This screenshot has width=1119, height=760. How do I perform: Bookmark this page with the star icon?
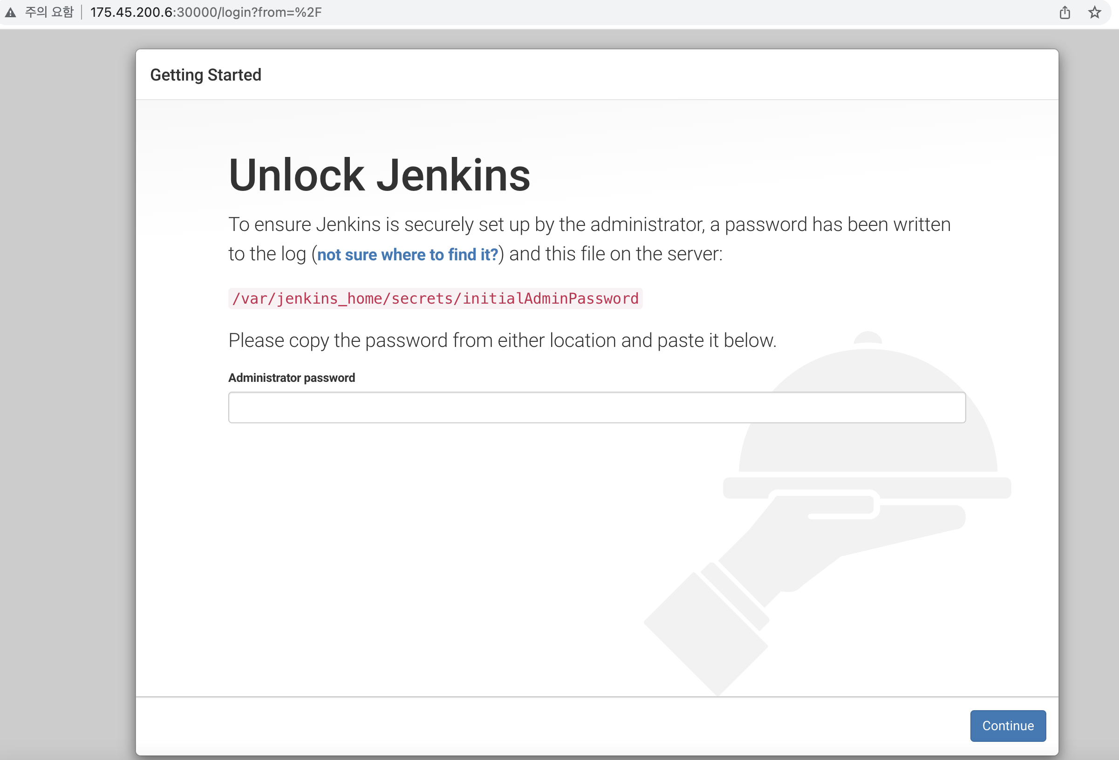pyautogui.click(x=1094, y=13)
